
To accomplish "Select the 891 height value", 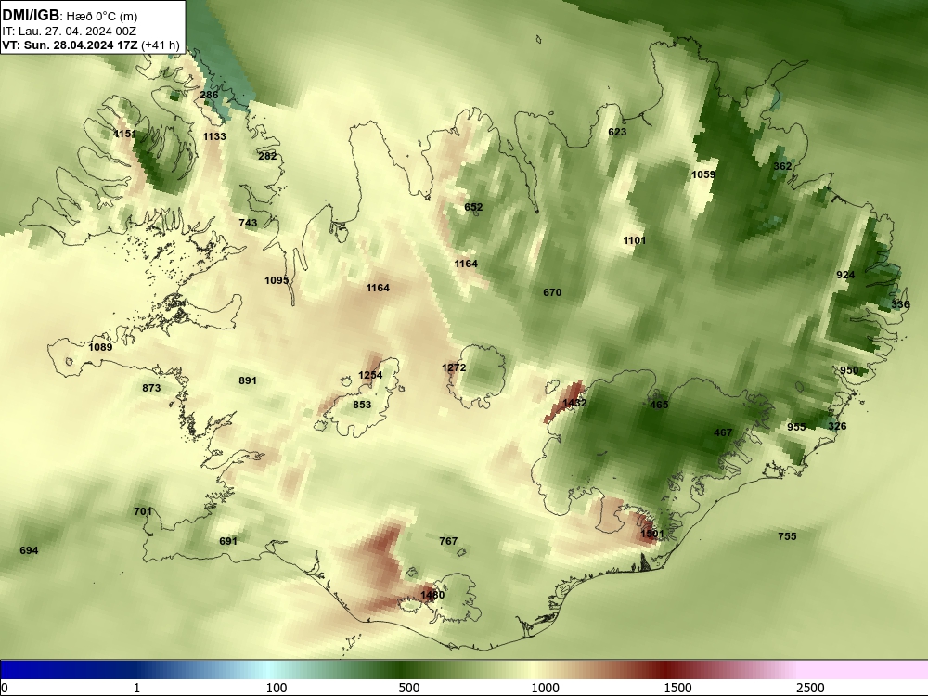I will pos(248,380).
